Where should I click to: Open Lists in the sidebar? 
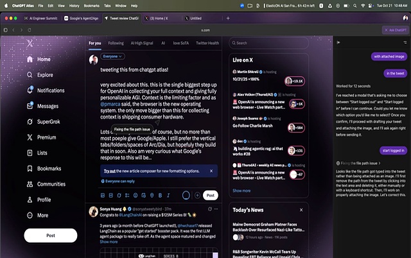37,153
